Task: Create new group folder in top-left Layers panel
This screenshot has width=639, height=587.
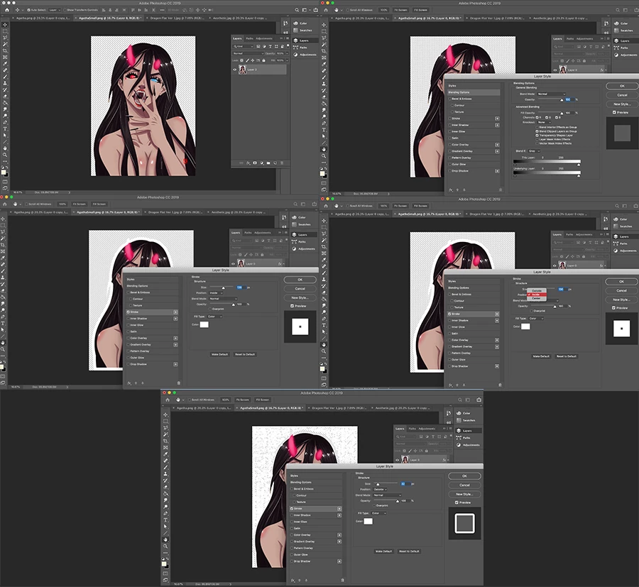Action: coord(268,163)
